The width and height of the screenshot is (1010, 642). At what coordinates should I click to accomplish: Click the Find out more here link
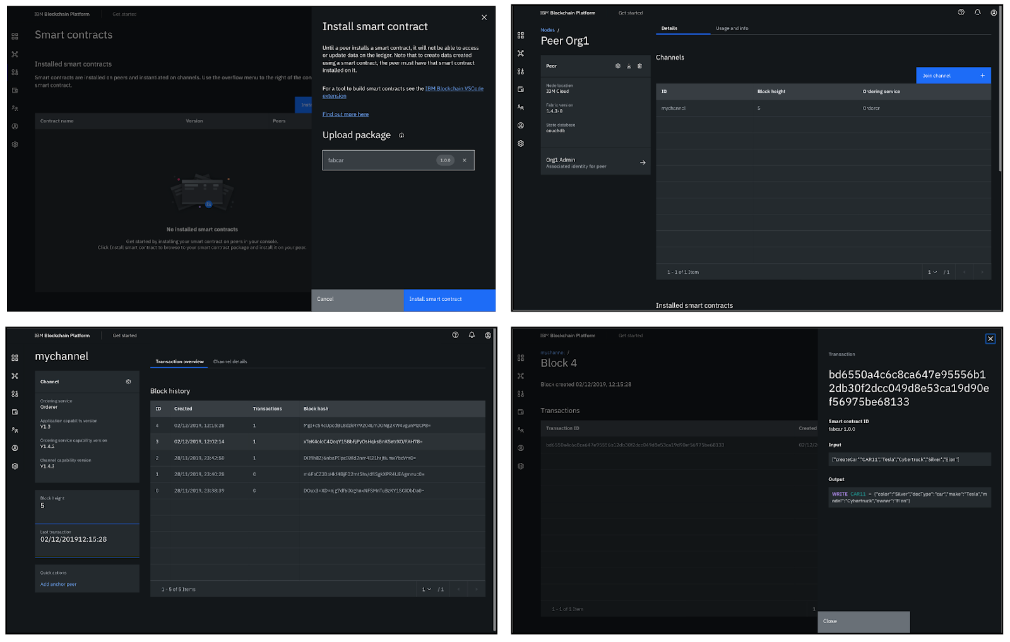[x=345, y=114]
